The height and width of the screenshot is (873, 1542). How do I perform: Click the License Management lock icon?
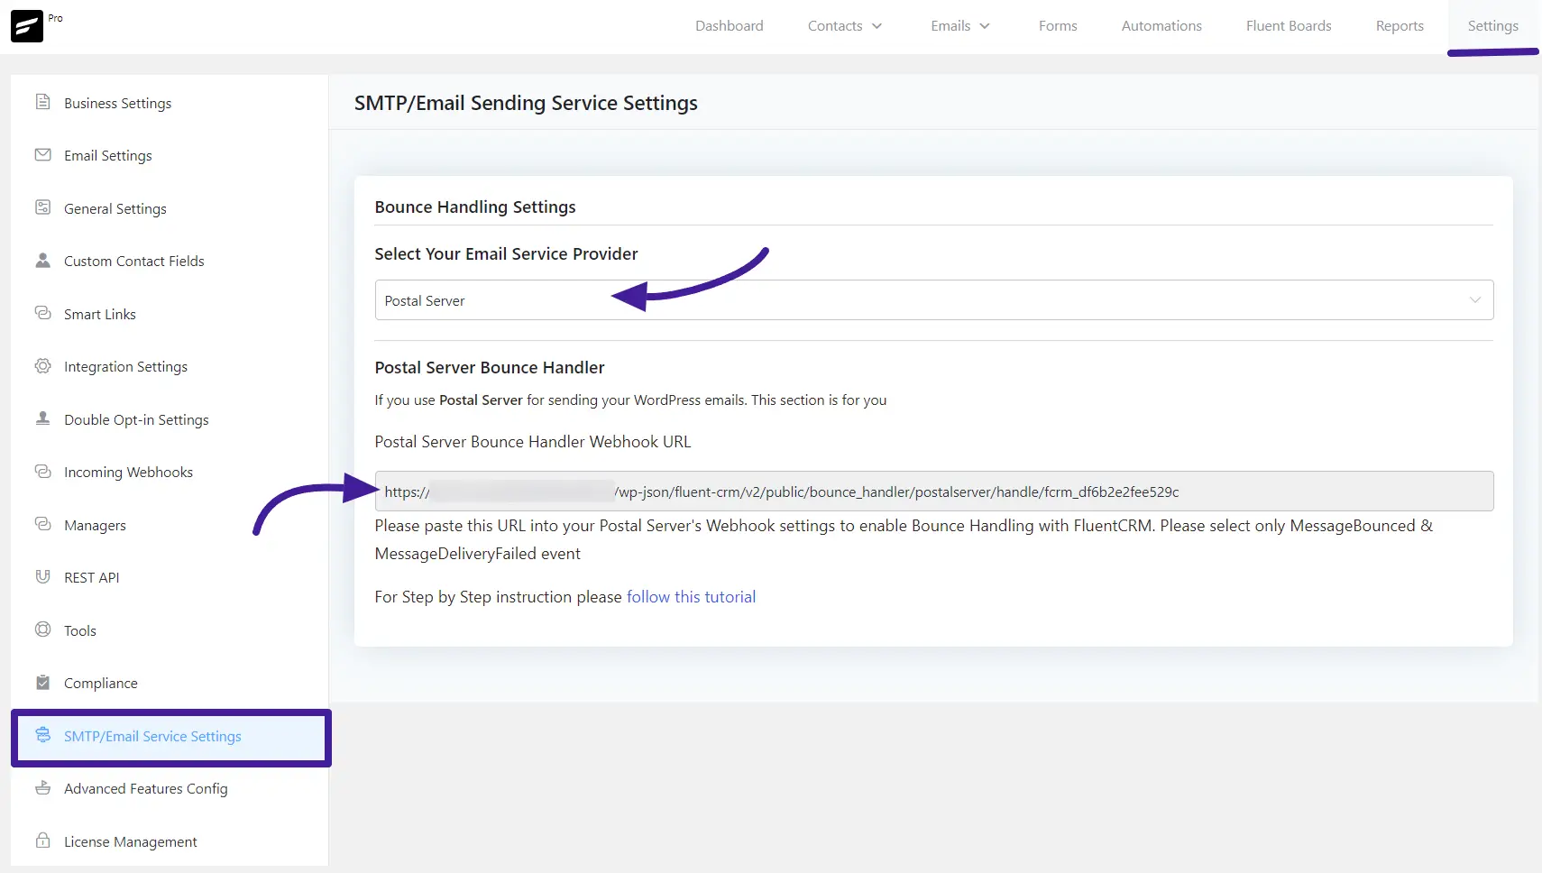pyautogui.click(x=42, y=841)
